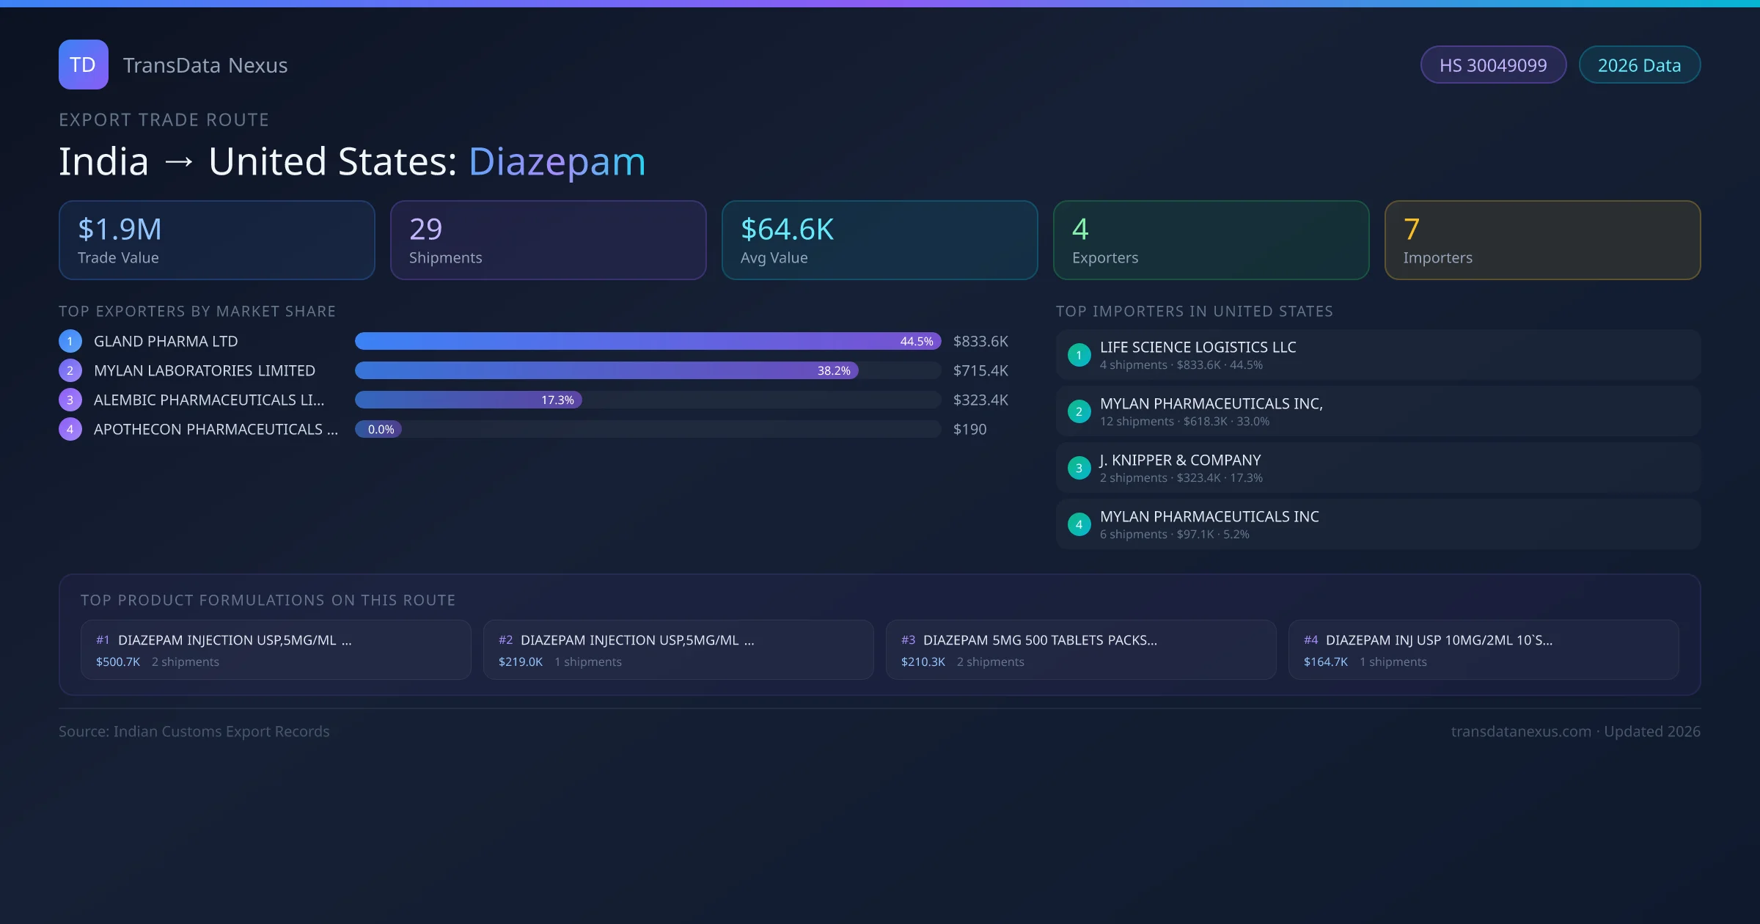Select the number icon for APOTHECON PHARMACEUTICALS
This screenshot has height=924, width=1760.
click(70, 429)
